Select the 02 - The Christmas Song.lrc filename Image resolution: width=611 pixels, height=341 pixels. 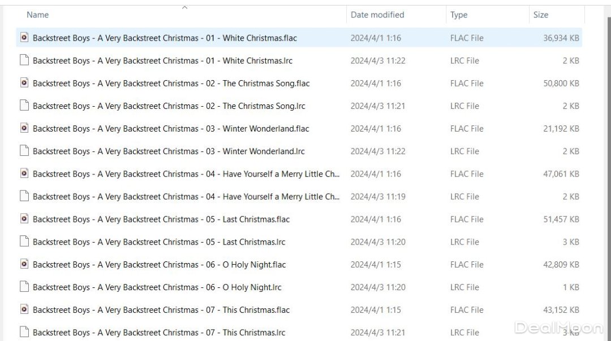(x=169, y=106)
